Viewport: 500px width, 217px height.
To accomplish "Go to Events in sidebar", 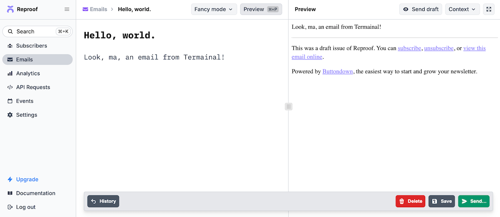I will click(x=25, y=101).
